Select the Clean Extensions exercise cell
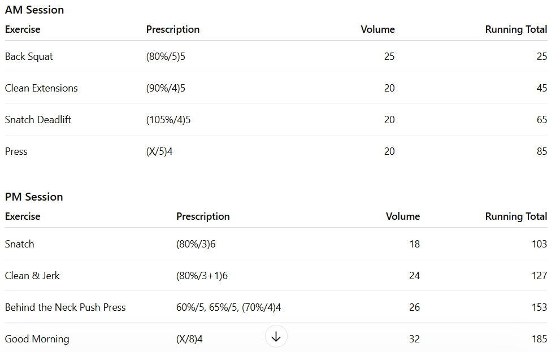This screenshot has width=560, height=352. [41, 88]
